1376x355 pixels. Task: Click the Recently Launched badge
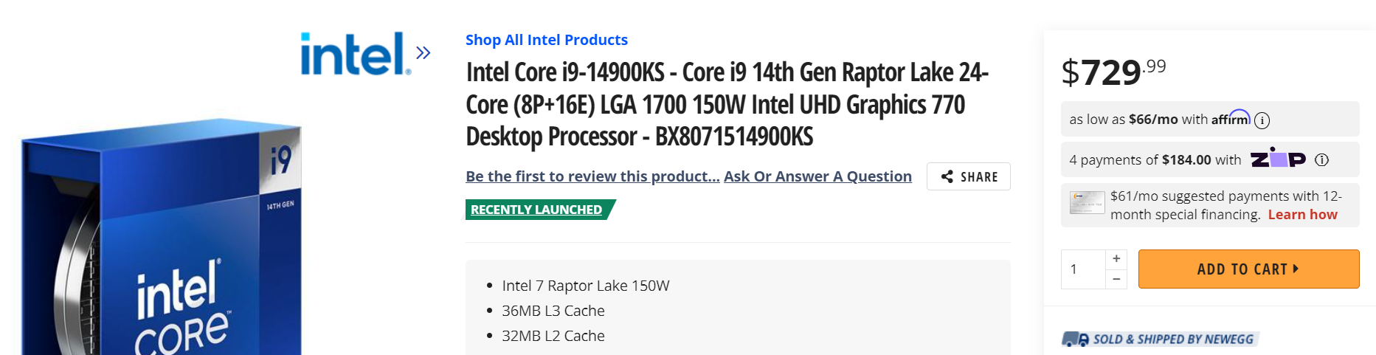536,210
